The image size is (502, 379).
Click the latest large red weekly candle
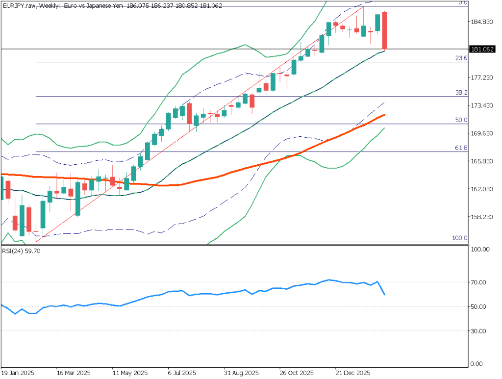point(385,30)
